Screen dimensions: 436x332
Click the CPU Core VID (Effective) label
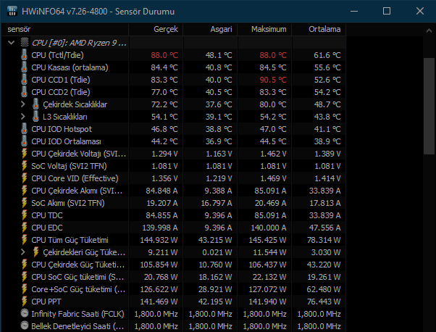pos(75,178)
